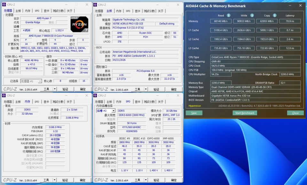
Task: Click CPU-Z title icon in the mainboard window
Action: (95, 4)
